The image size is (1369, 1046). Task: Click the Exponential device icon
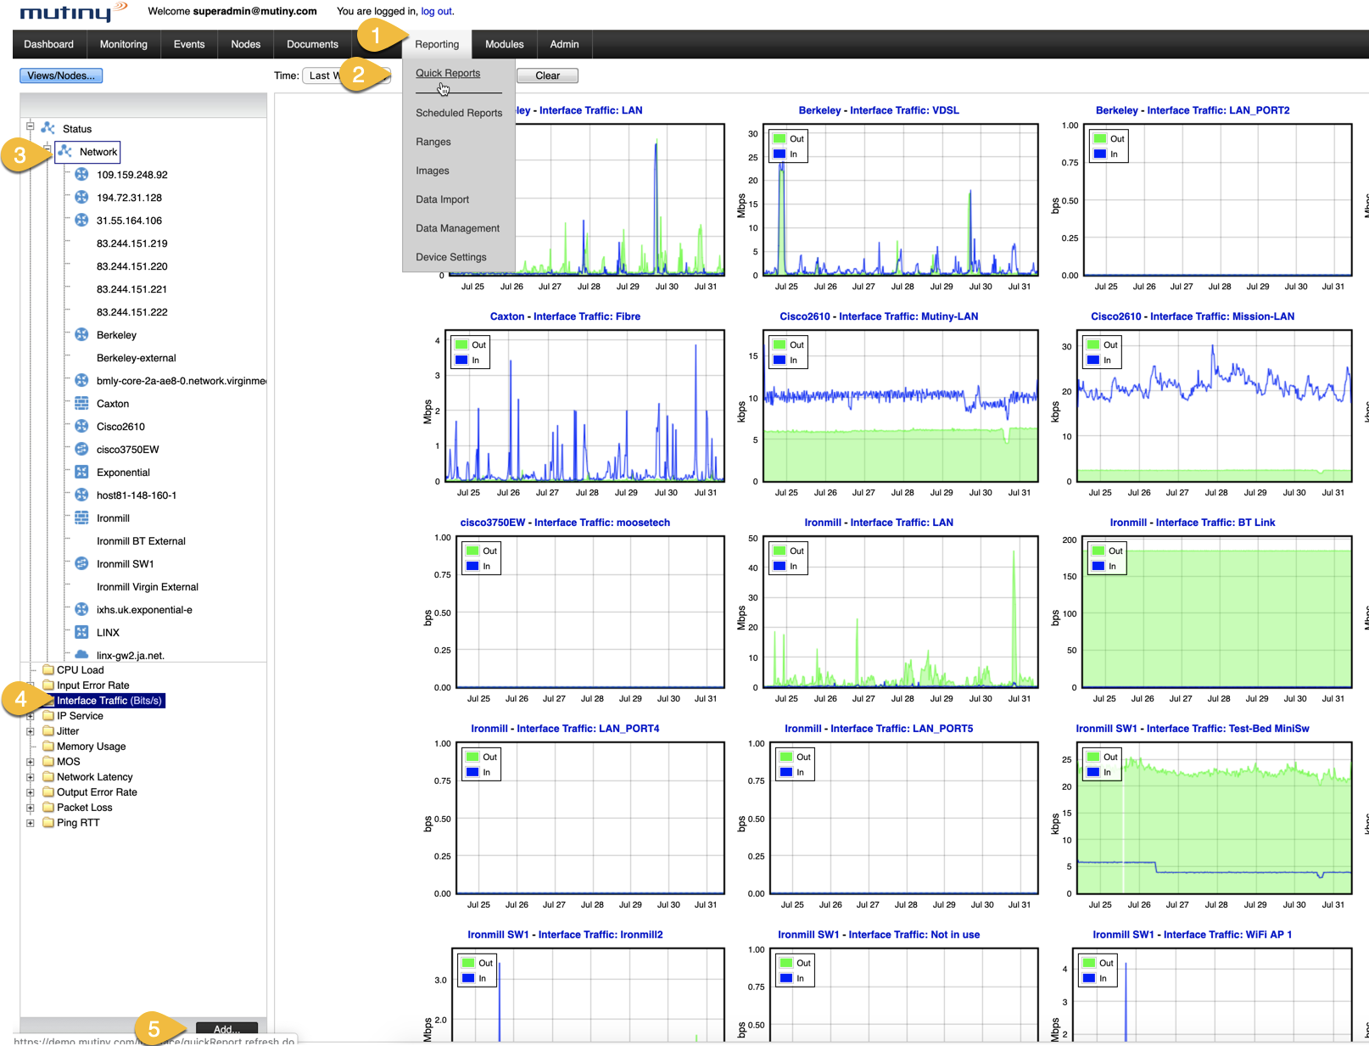81,473
